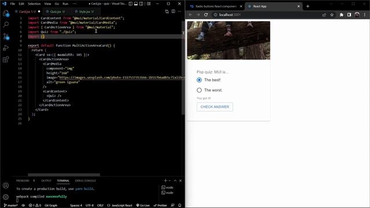This screenshot has height=208, width=370.
Task: Reload the browser page
Action: 206,14
